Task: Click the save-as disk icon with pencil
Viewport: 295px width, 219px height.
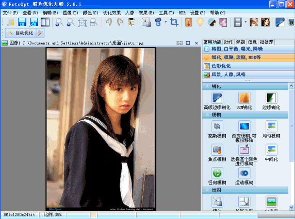Action: (x=34, y=22)
